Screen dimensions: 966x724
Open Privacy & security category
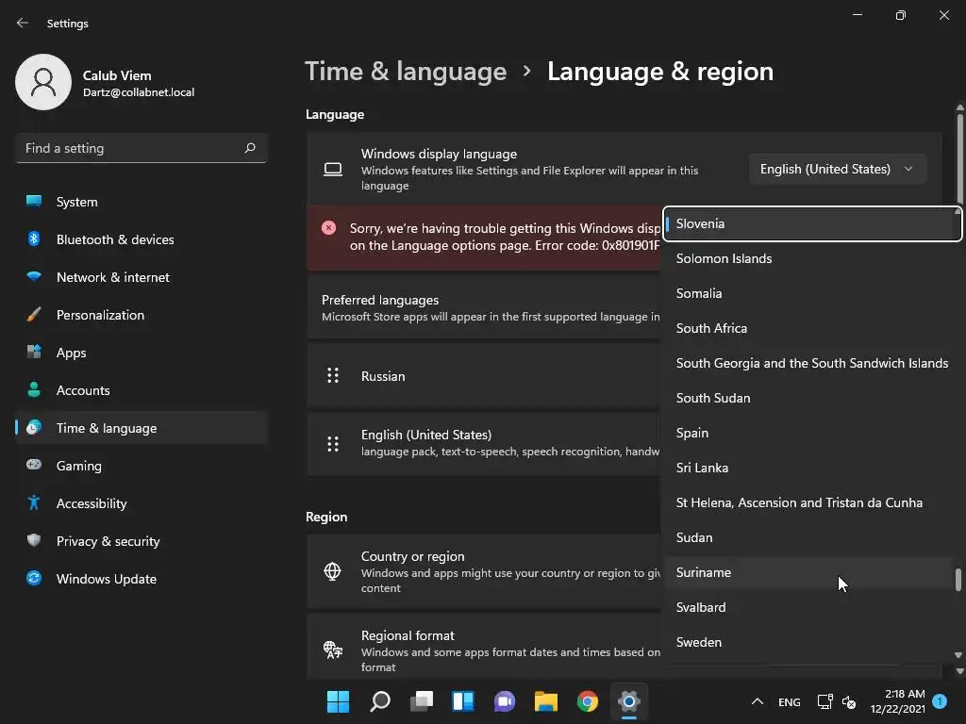[142, 541]
